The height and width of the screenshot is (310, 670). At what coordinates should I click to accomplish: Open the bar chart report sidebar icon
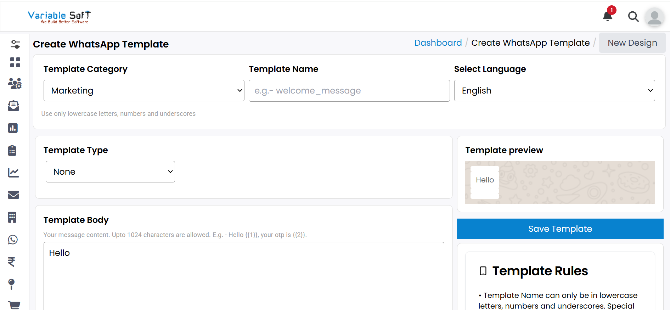coord(13,128)
